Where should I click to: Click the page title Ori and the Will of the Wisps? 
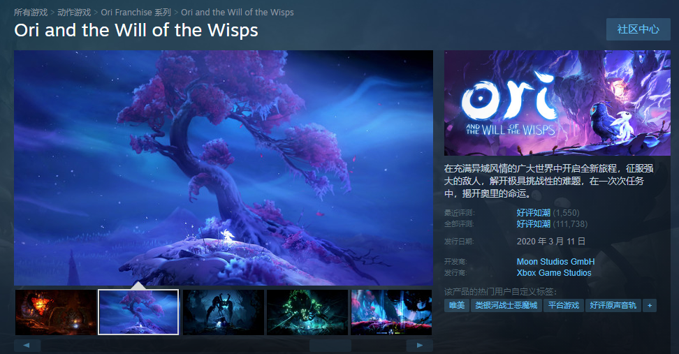[x=136, y=30]
